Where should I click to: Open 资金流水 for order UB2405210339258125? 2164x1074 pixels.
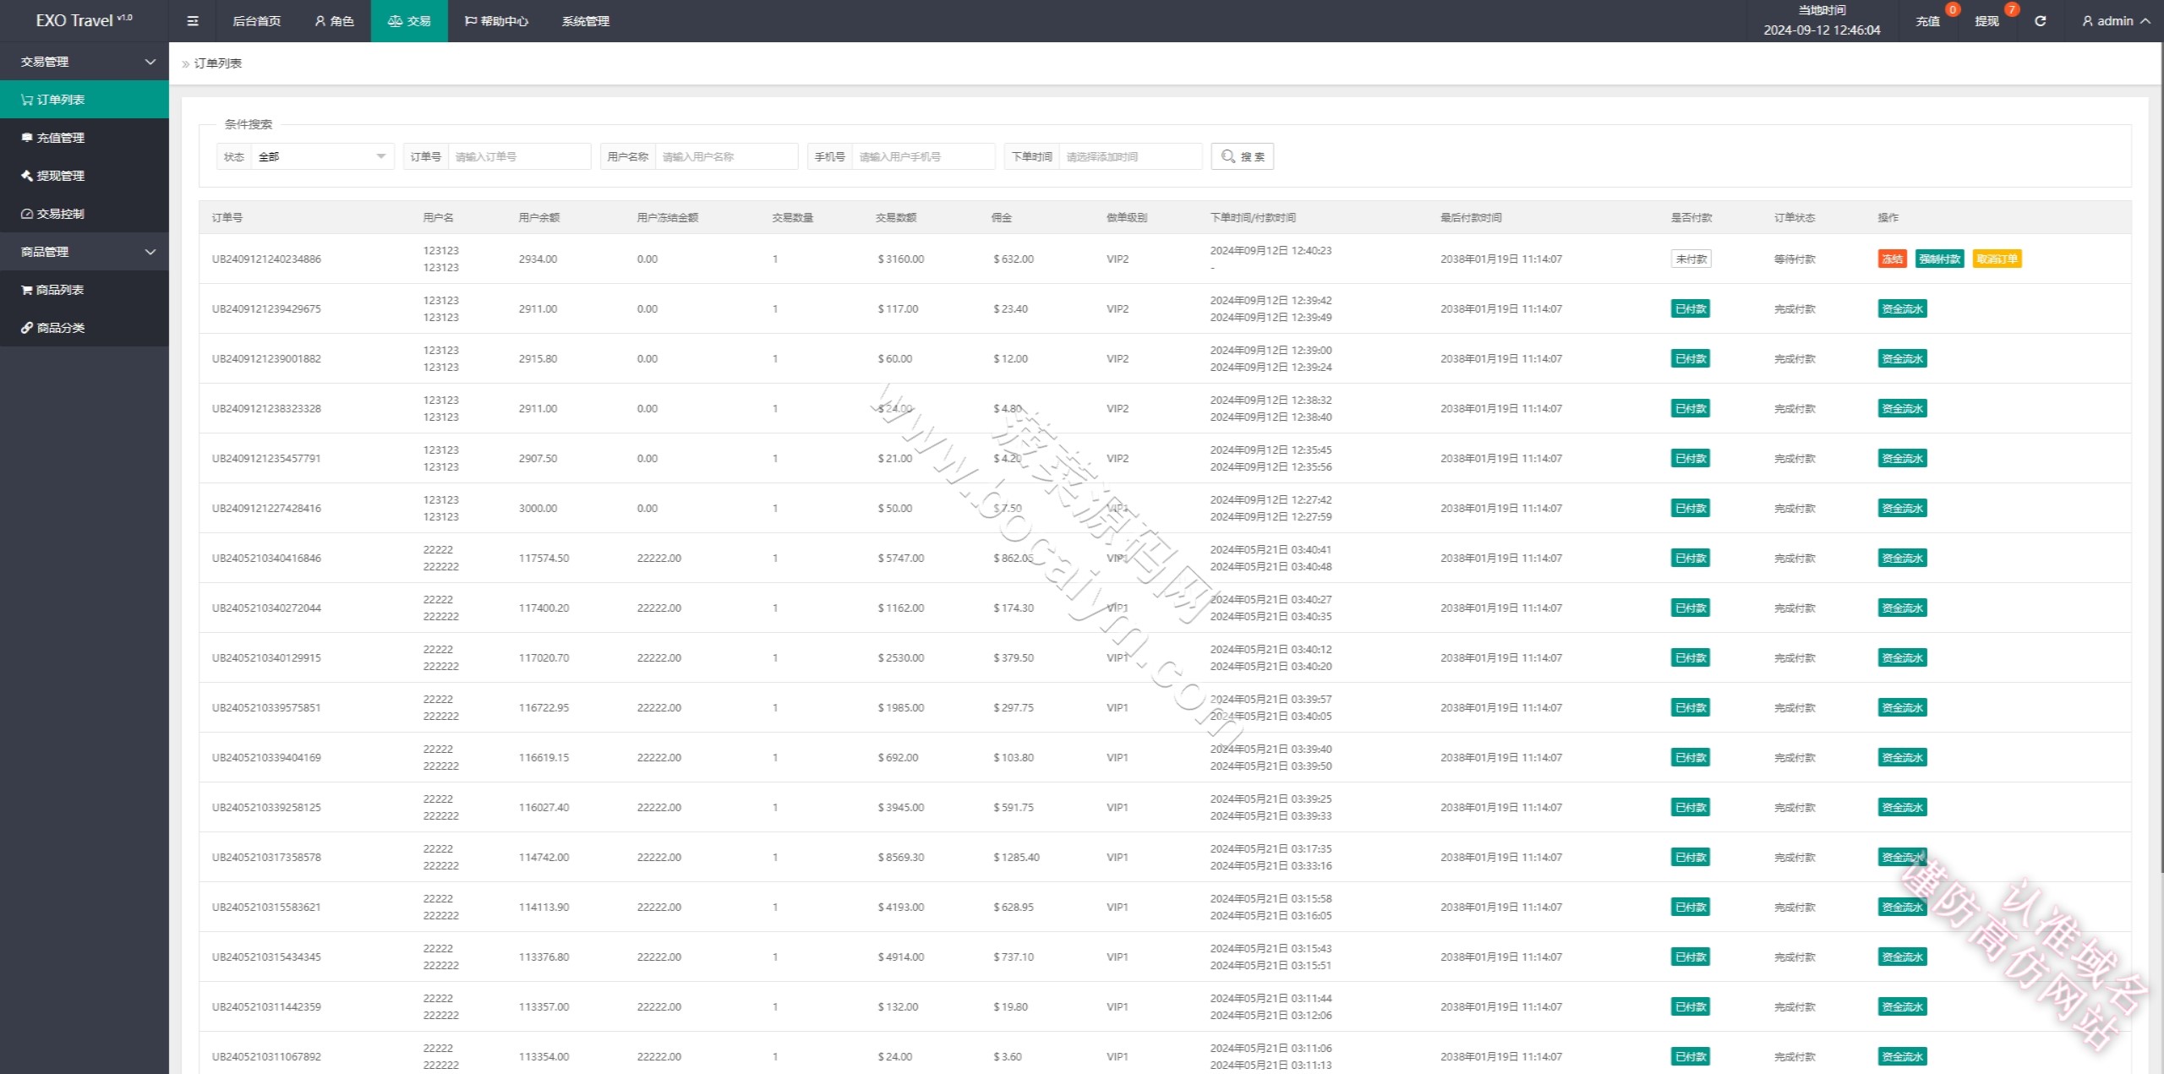pyautogui.click(x=1902, y=808)
